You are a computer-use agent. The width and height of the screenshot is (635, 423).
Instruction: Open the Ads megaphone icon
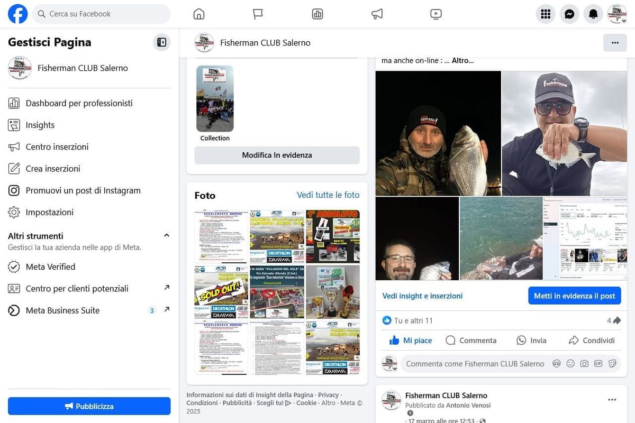point(376,14)
